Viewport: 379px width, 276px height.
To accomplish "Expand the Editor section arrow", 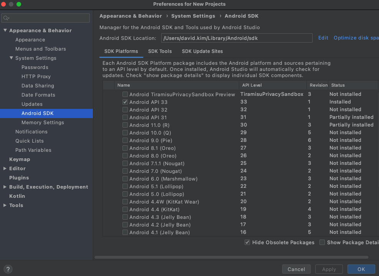I will pyautogui.click(x=5, y=168).
